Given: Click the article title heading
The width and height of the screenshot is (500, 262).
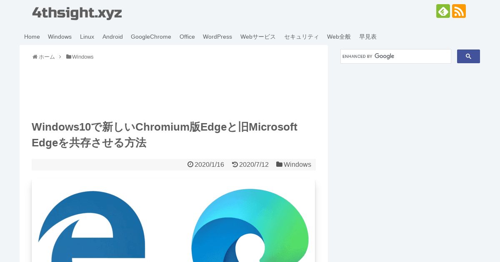Looking at the screenshot, I should pos(165,135).
